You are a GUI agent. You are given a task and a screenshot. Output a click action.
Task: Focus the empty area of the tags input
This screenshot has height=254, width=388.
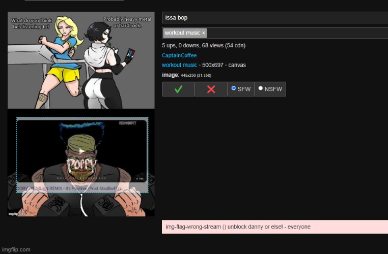295,33
